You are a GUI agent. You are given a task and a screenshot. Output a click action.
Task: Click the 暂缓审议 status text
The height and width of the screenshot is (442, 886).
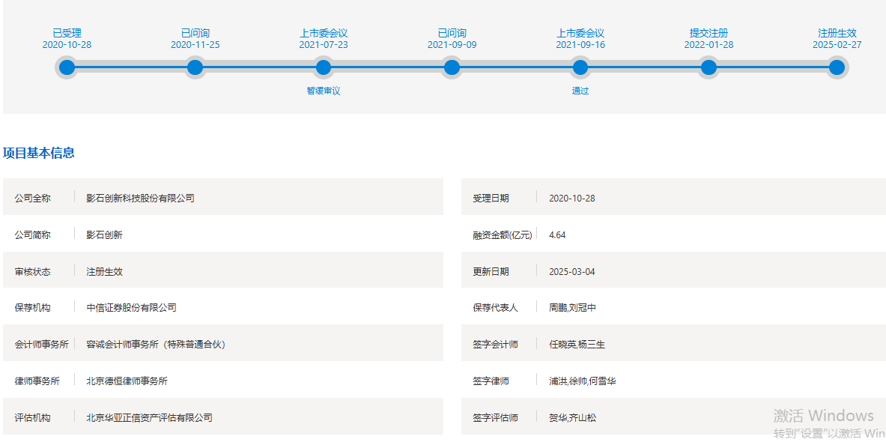(324, 91)
